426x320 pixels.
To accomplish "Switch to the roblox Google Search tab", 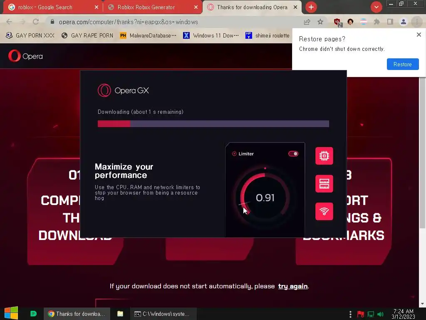I will (52, 7).
